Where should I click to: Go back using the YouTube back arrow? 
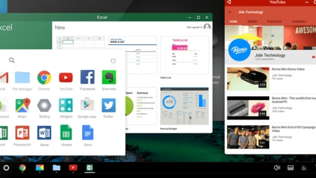(230, 12)
